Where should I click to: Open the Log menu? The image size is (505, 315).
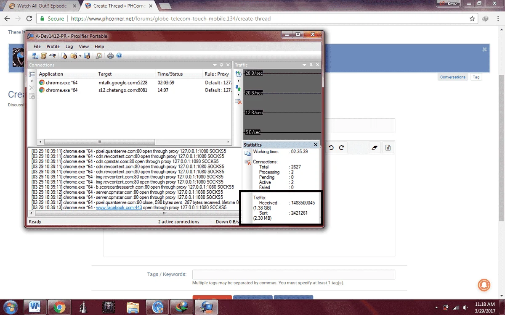point(69,47)
